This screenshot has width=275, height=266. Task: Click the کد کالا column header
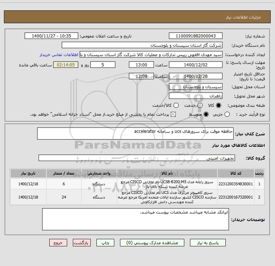click(x=236, y=173)
